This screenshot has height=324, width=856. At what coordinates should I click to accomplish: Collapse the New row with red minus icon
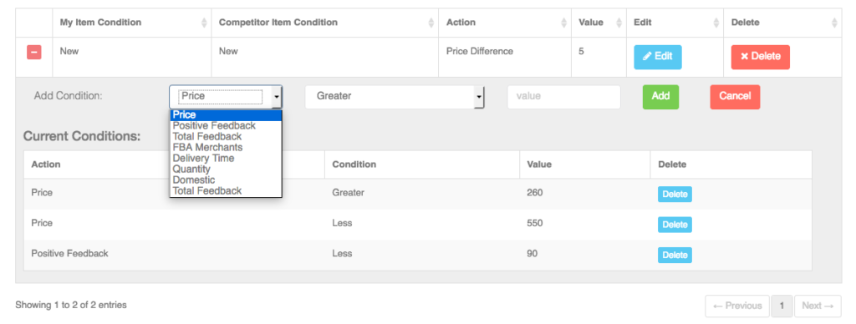click(33, 53)
